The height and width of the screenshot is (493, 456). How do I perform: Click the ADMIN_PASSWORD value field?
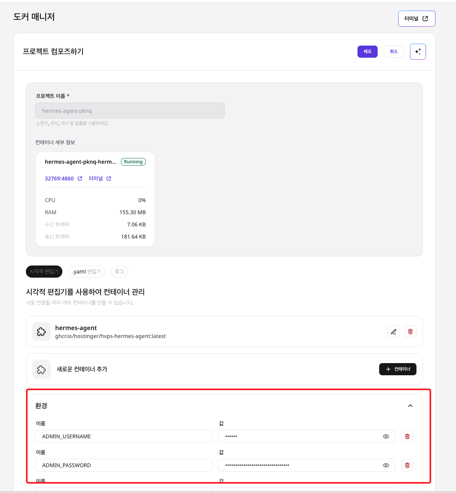[x=307, y=465]
